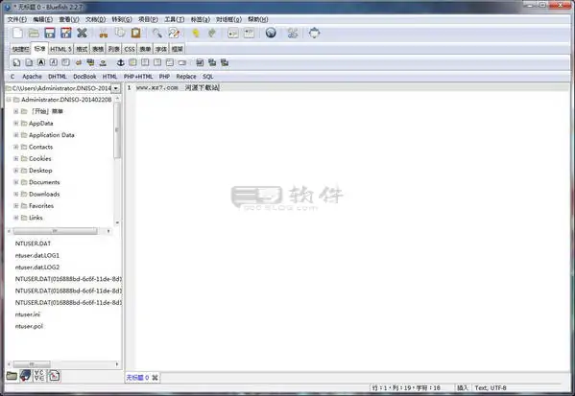The image size is (575, 396).
Task: Show filebrowser panel folder icon
Action: tap(12, 376)
